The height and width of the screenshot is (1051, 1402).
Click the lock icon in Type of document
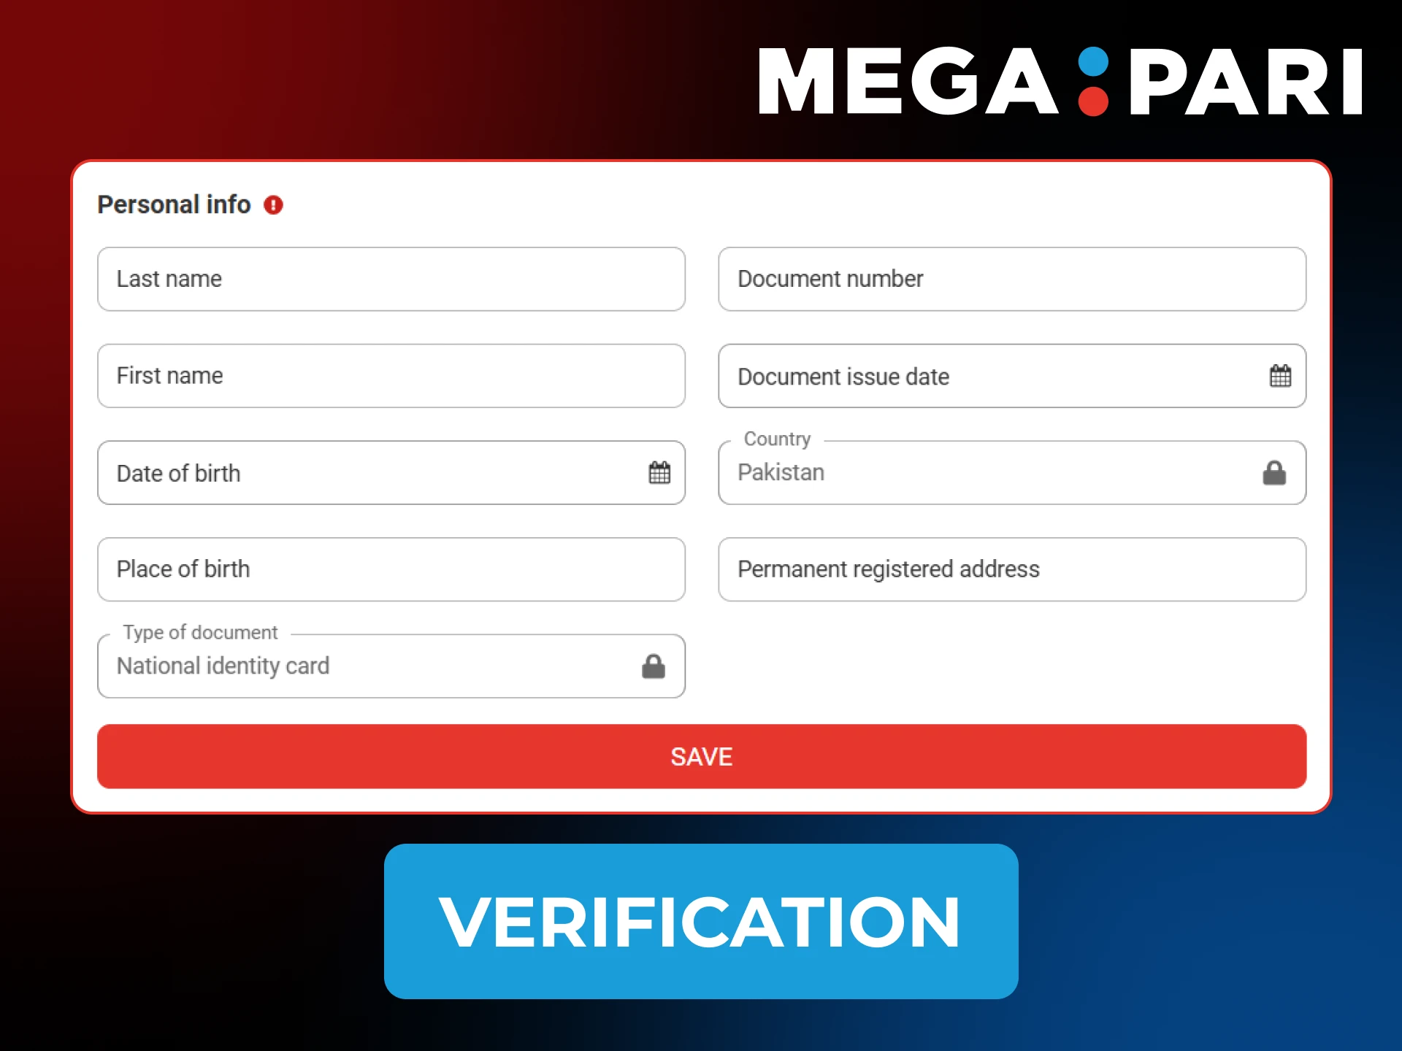coord(654,666)
